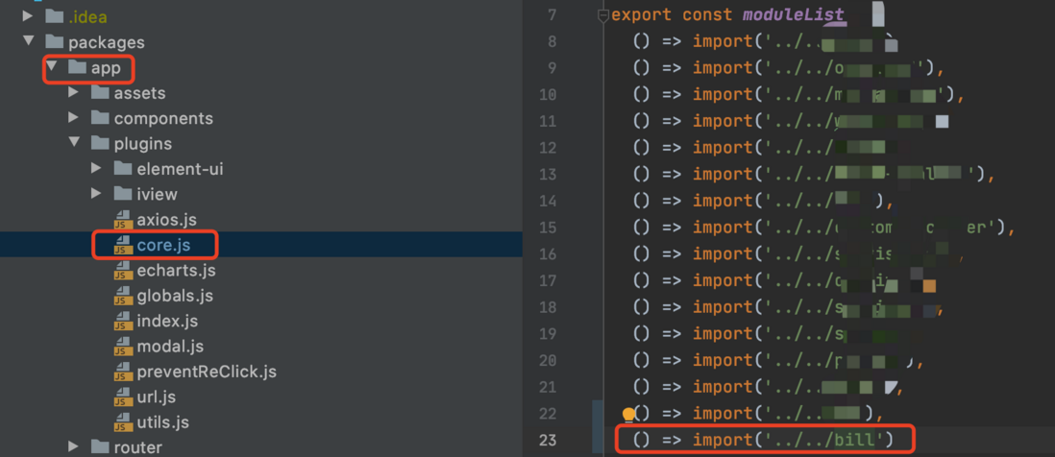The image size is (1055, 457).
Task: Expand the components folder arrow
Action: pyautogui.click(x=73, y=117)
